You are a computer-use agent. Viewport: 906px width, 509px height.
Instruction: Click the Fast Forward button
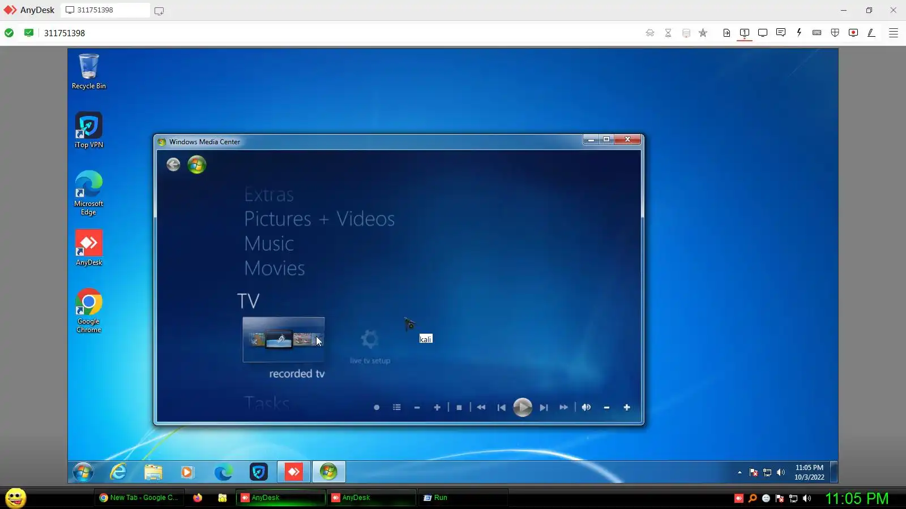563,407
